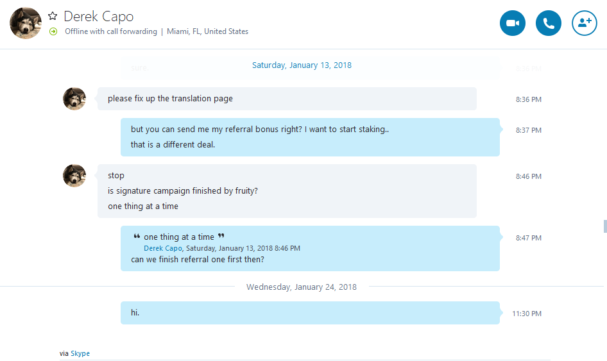Click the 8:47 PM timestamp
607x361 pixels.
529,238
